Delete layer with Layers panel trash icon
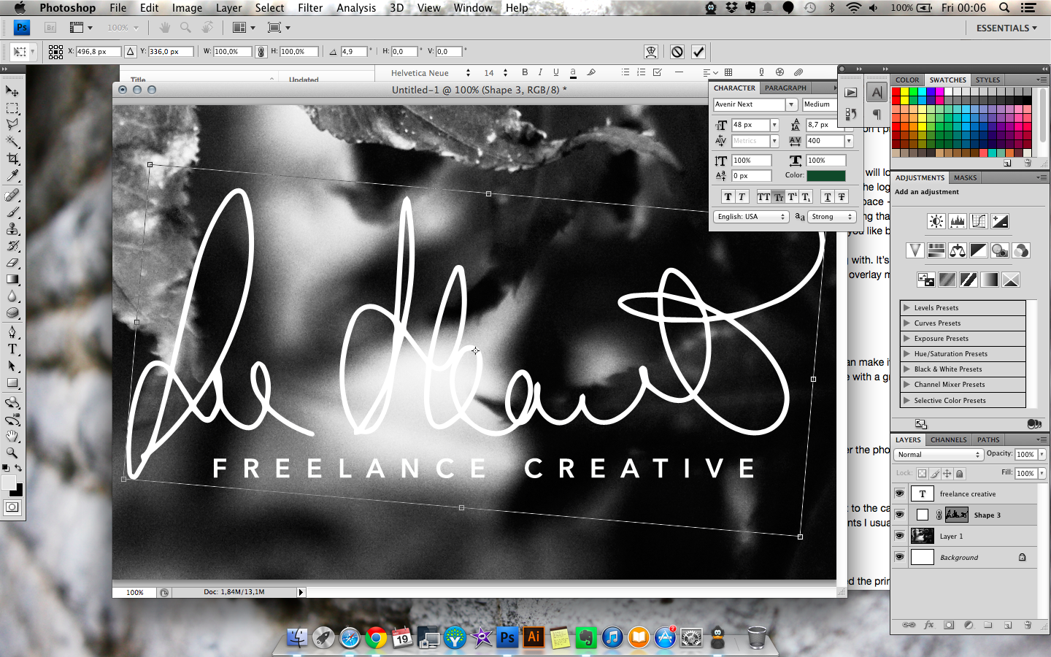 [x=1028, y=625]
